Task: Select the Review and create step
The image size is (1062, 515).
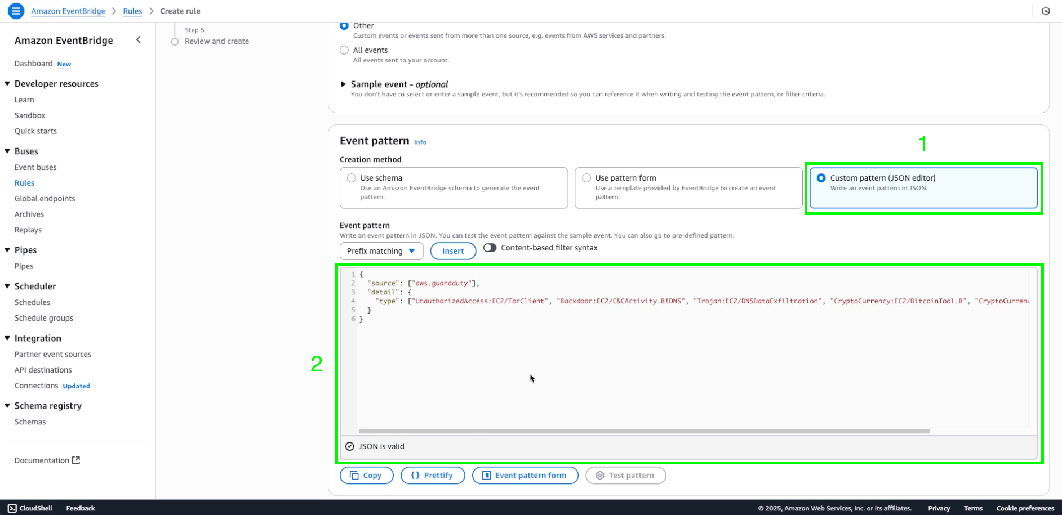Action: [x=217, y=41]
